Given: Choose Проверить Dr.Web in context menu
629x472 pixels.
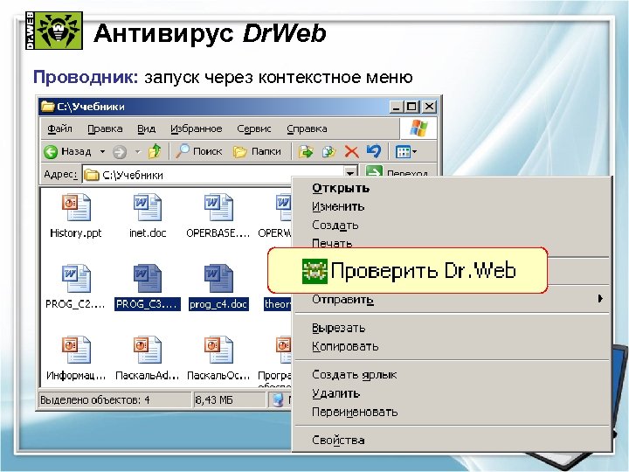Looking at the screenshot, I should pyautogui.click(x=408, y=270).
